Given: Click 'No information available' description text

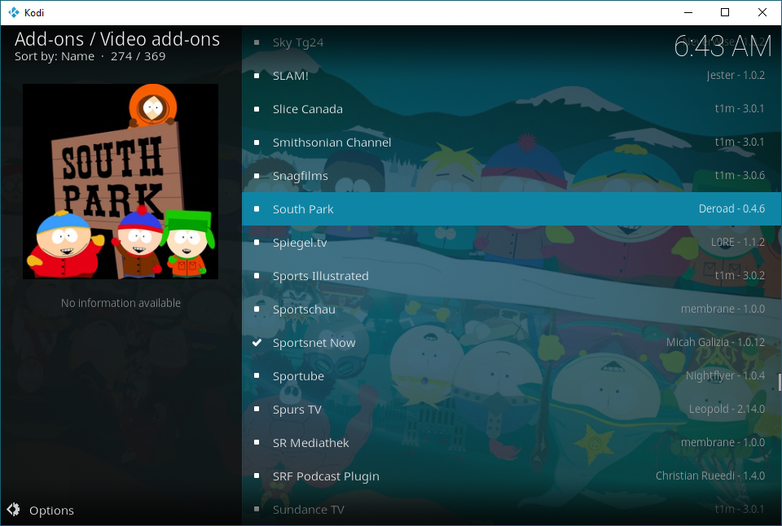Looking at the screenshot, I should click(x=121, y=303).
